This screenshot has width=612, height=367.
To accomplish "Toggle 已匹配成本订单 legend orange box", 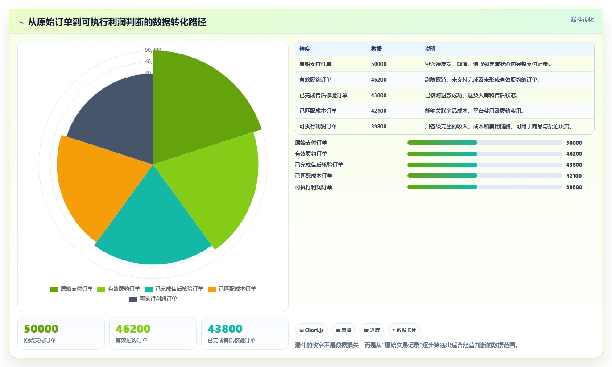I will click(x=212, y=289).
